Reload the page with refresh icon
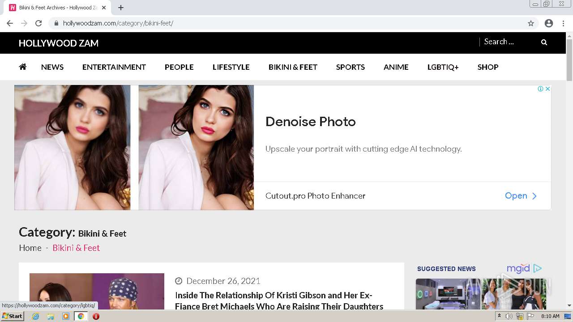573x322 pixels. click(38, 23)
